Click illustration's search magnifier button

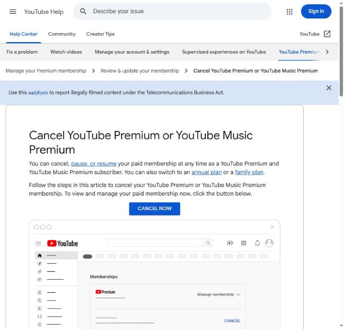click(x=208, y=243)
